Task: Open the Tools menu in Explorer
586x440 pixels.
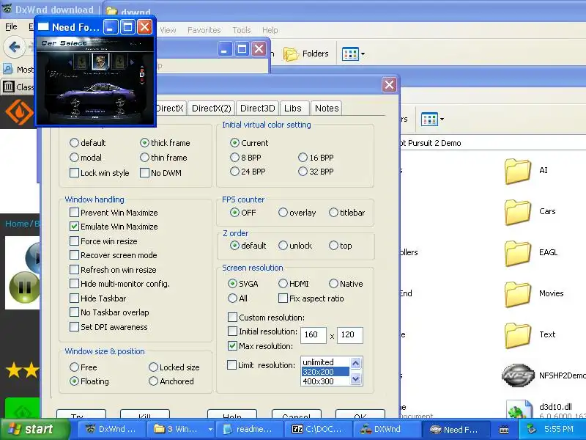Action: (242, 30)
